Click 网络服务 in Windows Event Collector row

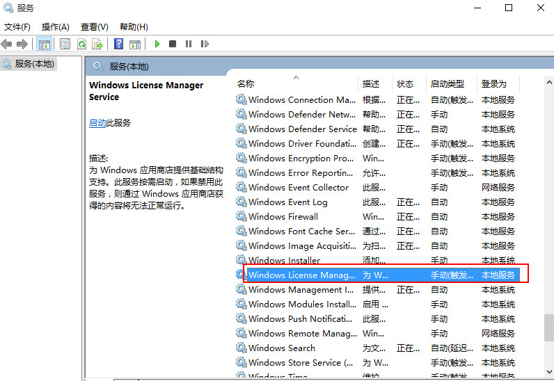pos(498,188)
